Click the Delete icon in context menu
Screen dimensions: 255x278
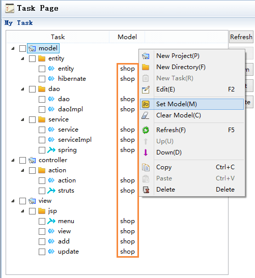pos(146,190)
